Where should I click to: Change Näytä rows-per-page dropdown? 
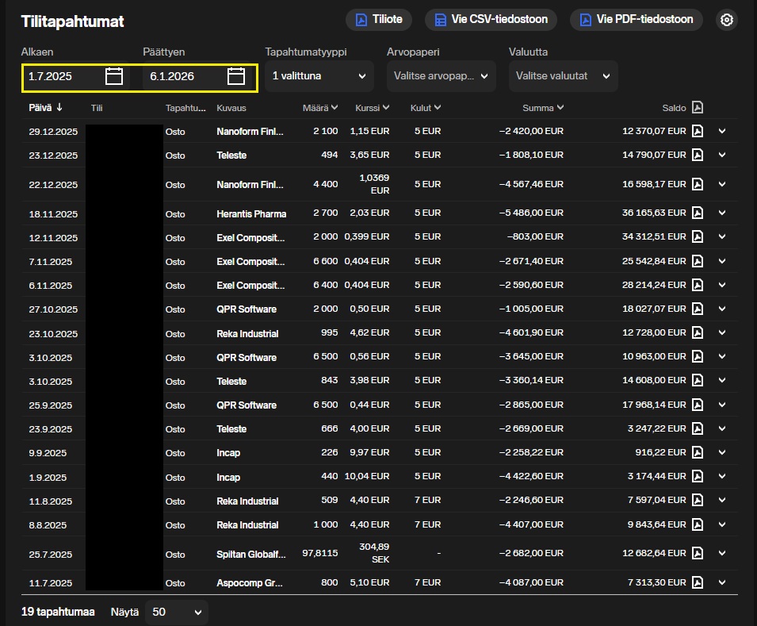coord(177,612)
